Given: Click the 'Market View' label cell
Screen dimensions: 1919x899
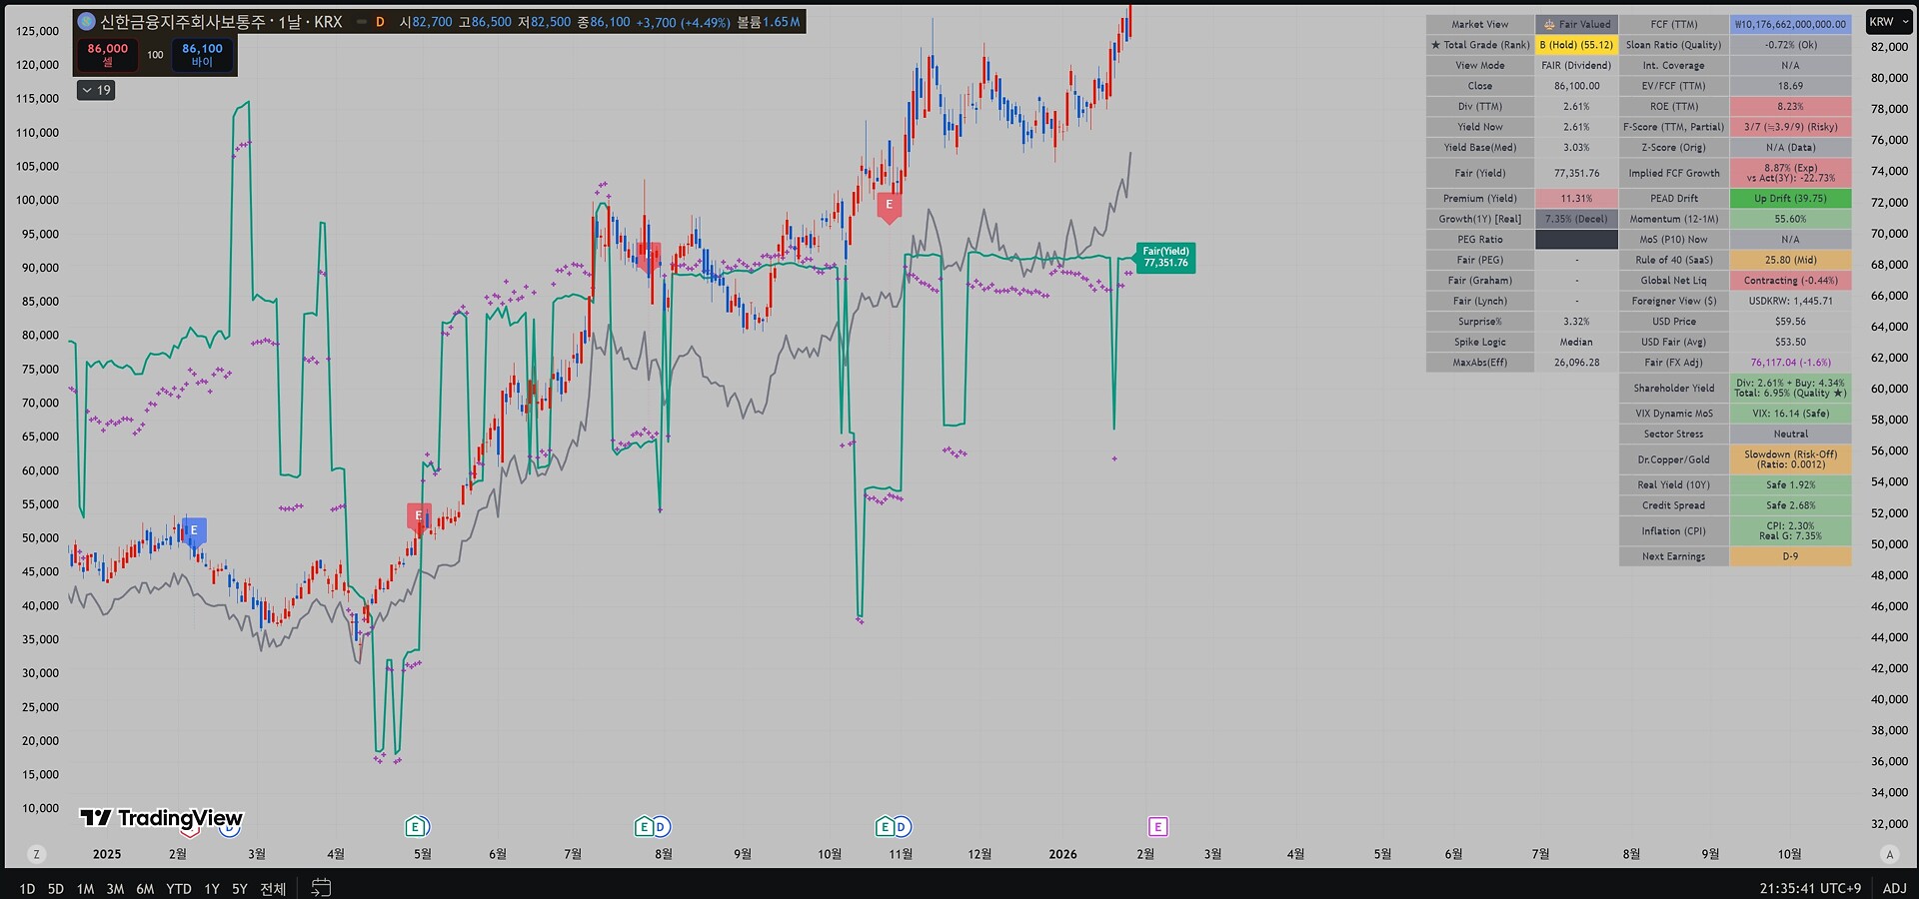Looking at the screenshot, I should point(1480,24).
